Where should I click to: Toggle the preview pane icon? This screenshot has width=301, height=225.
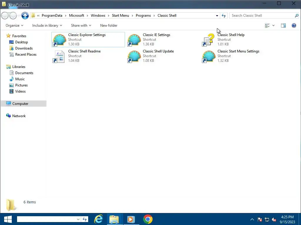coord(283,25)
